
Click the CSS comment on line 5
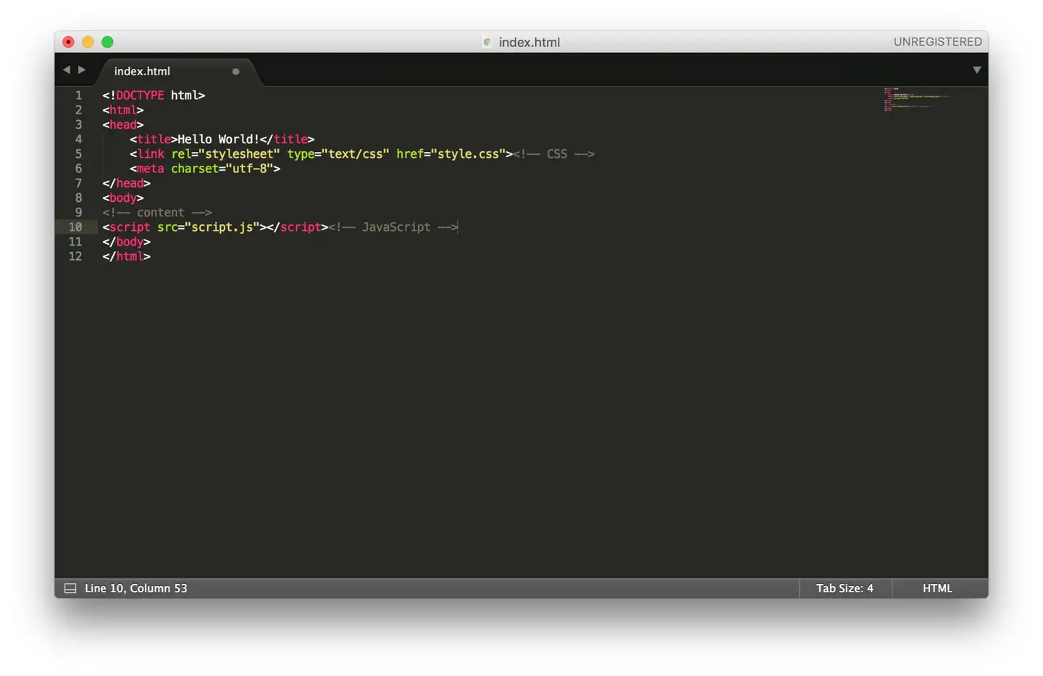pos(554,154)
